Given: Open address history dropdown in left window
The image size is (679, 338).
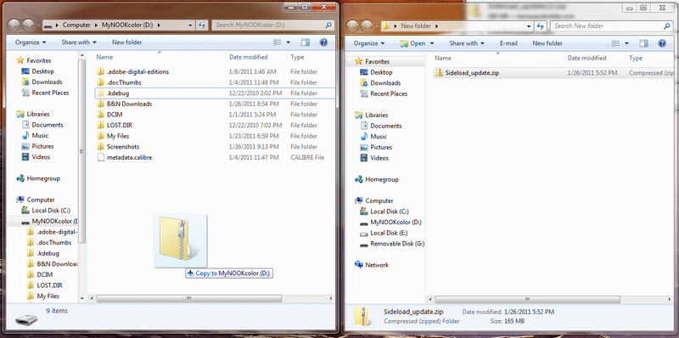Looking at the screenshot, I should (190, 25).
